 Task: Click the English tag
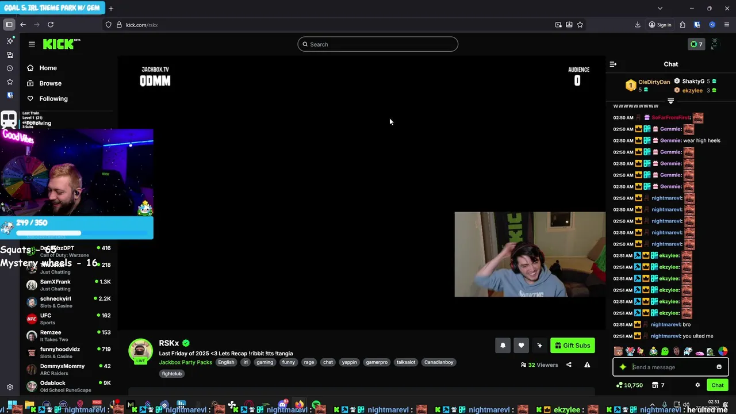point(226,362)
